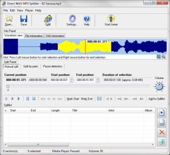Click the ..=>| selection button
The height and width of the screenshot is (155, 170).
pos(134,99)
